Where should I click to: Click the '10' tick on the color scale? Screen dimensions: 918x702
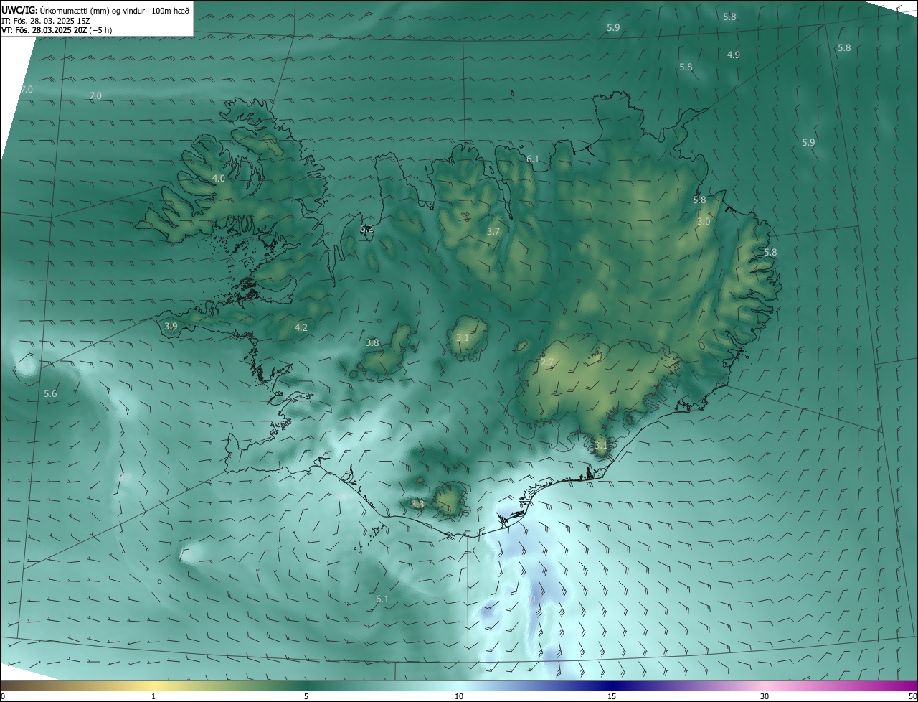click(459, 696)
